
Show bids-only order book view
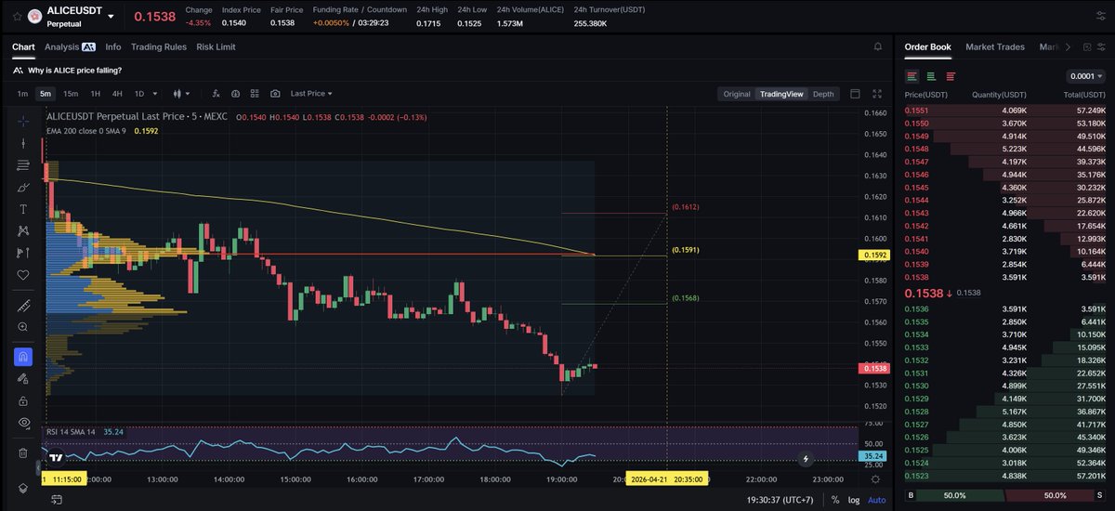click(x=931, y=76)
